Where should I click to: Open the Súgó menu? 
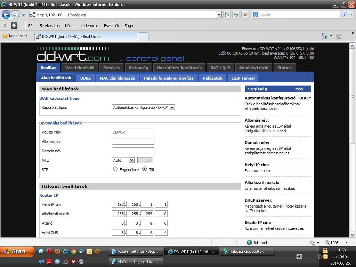(x=129, y=26)
